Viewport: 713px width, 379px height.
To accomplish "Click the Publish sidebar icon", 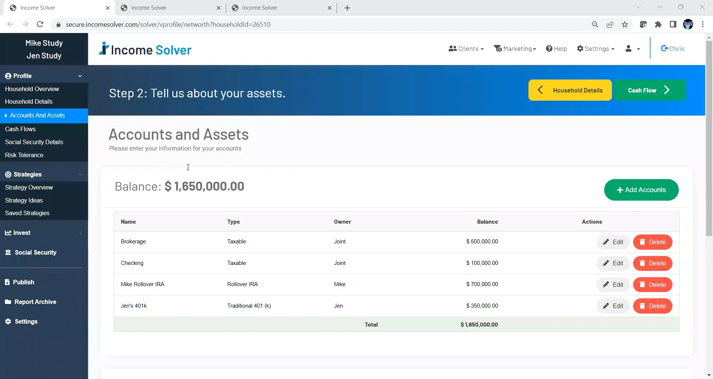I will [8, 282].
